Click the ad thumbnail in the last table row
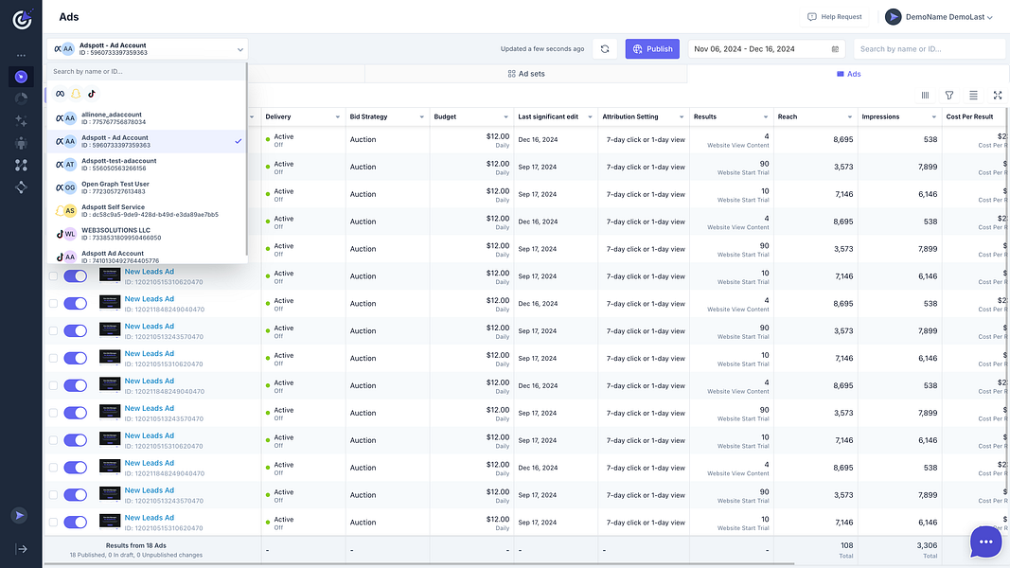 coord(110,522)
